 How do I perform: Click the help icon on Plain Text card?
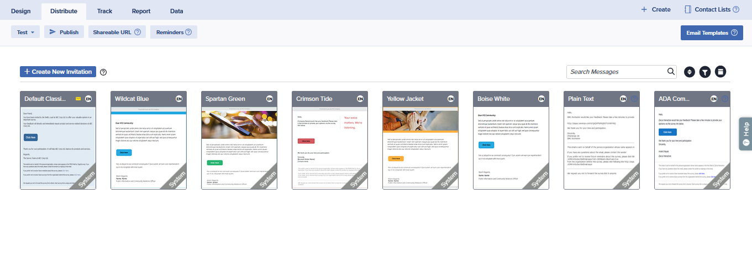tap(634, 99)
